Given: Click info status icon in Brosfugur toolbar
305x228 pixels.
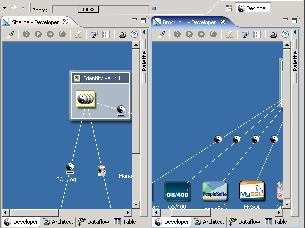Looking at the screenshot, I should [x=177, y=34].
